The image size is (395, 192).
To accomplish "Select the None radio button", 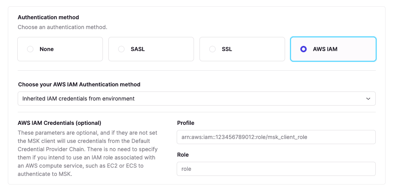I will (30, 49).
